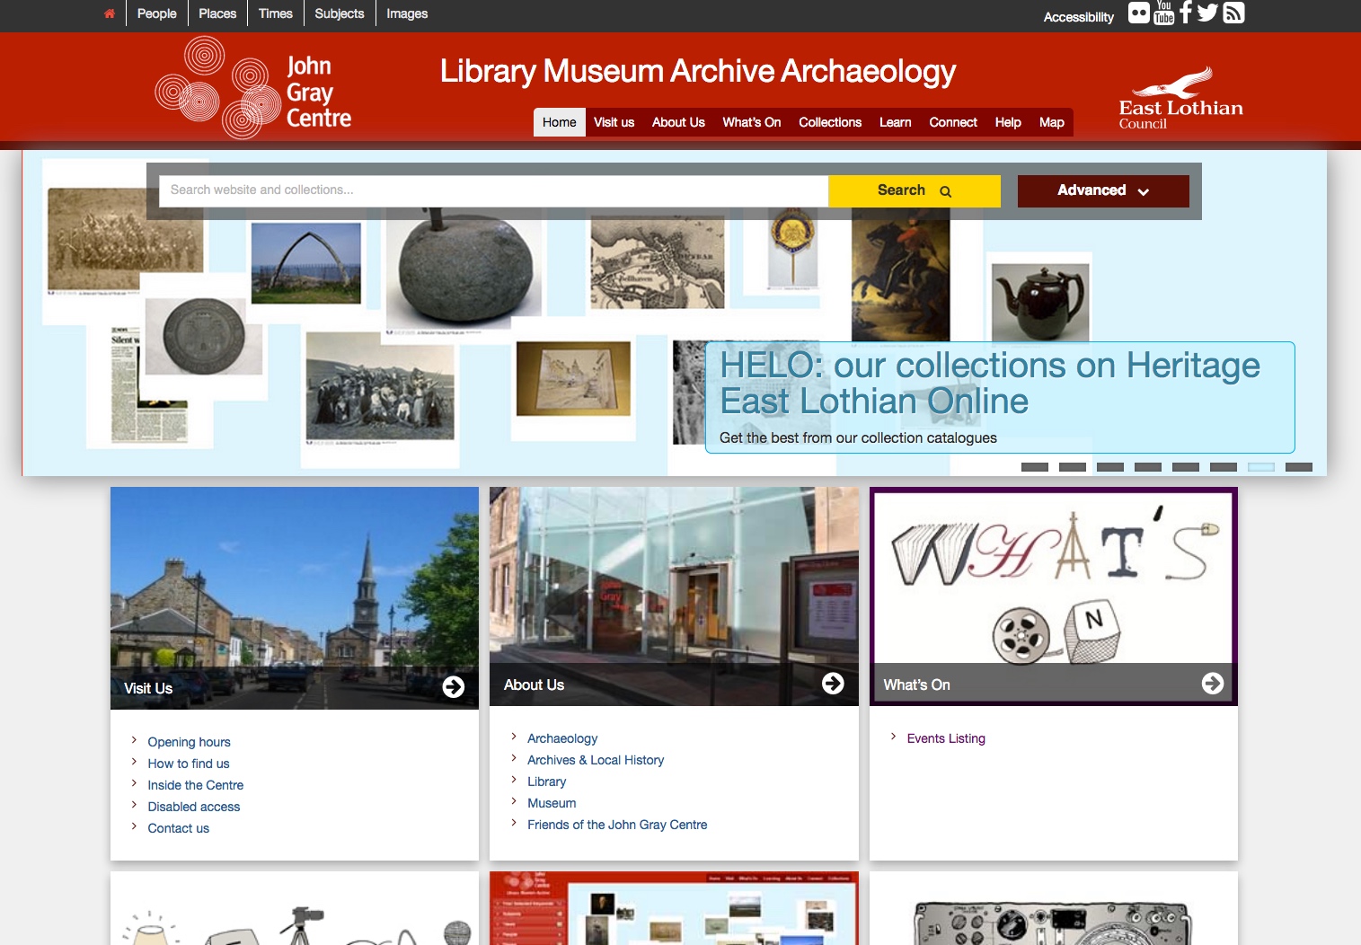Switch to the Collections menu tab
Screen dimensions: 1361x945
click(x=829, y=122)
